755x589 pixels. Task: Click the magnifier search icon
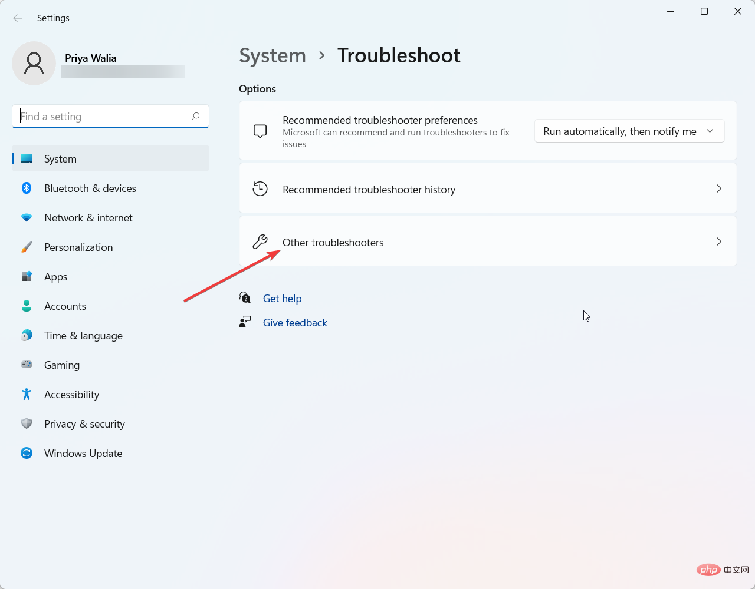[x=196, y=117]
